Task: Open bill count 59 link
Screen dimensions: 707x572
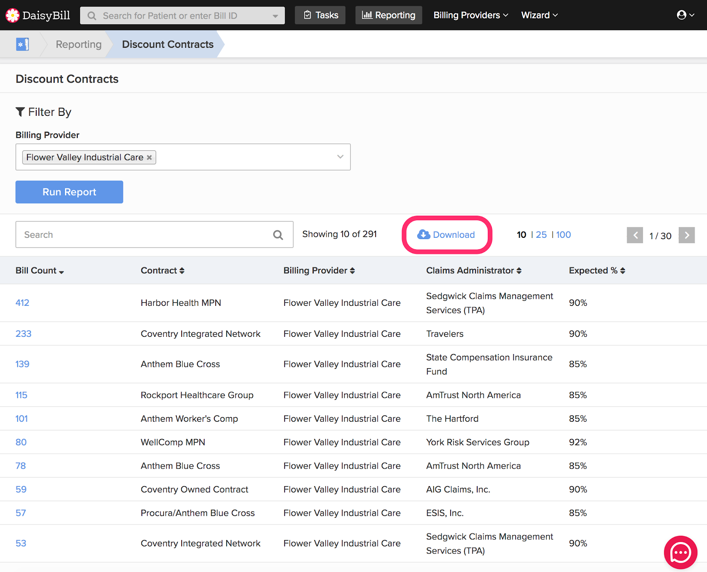Action: click(x=21, y=489)
